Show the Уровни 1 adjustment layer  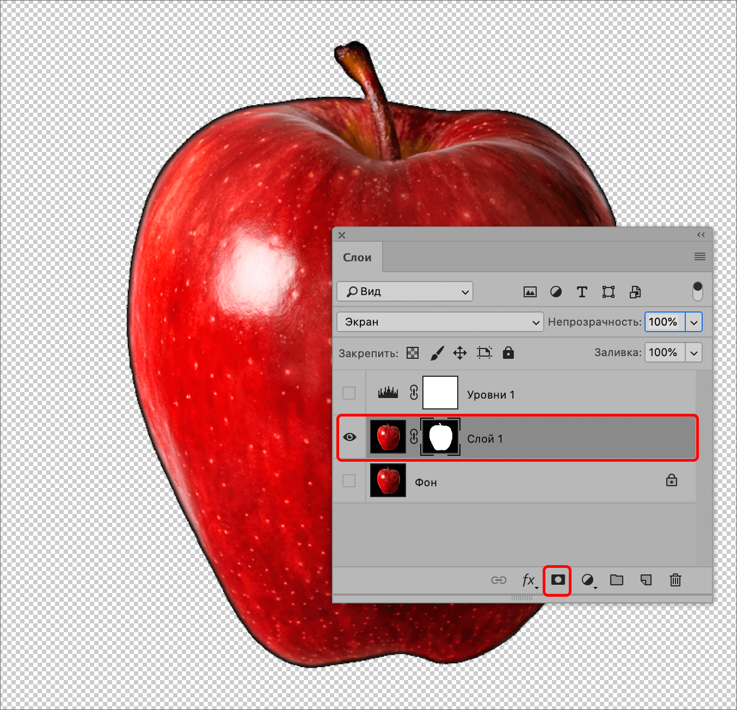[x=349, y=393]
